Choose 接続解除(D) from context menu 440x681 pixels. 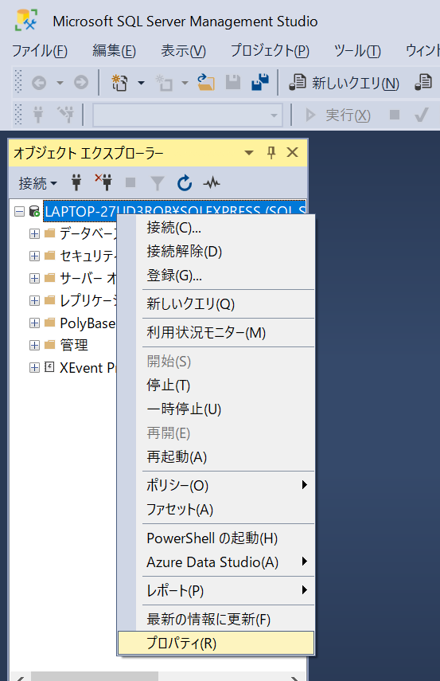216,252
